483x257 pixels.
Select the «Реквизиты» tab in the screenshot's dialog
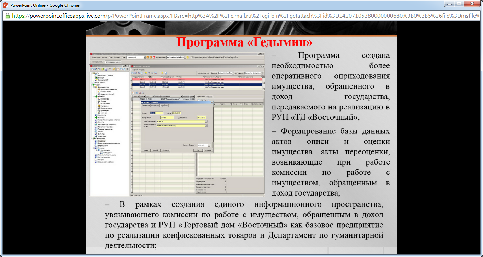(x=146, y=105)
